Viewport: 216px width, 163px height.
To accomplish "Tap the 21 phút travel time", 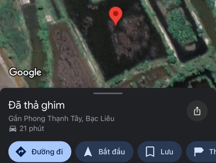I will click(x=32, y=129).
